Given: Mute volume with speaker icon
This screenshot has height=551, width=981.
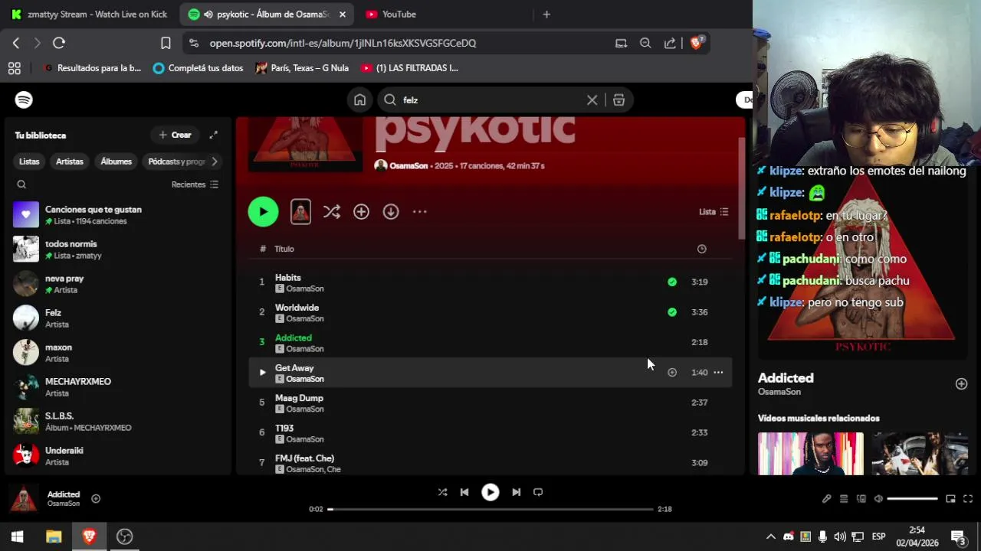Looking at the screenshot, I should click(878, 499).
